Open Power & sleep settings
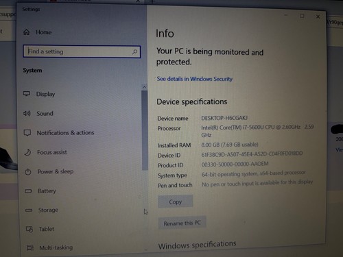Image resolution: width=343 pixels, height=257 pixels. point(56,171)
